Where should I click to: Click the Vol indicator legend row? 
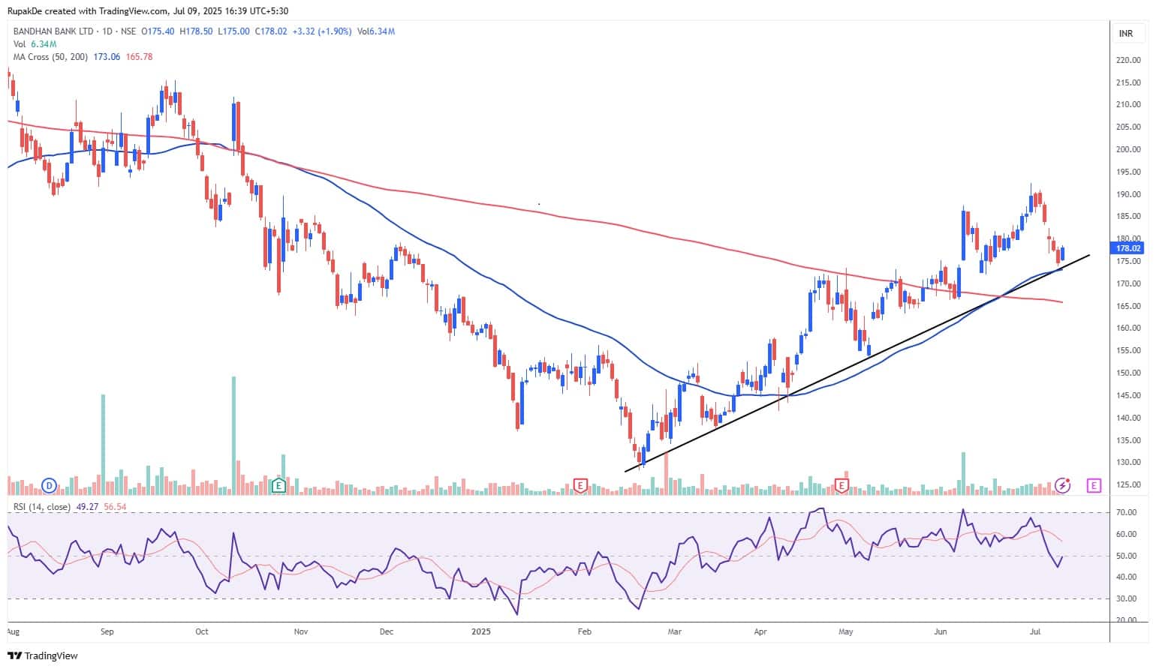click(x=35, y=44)
